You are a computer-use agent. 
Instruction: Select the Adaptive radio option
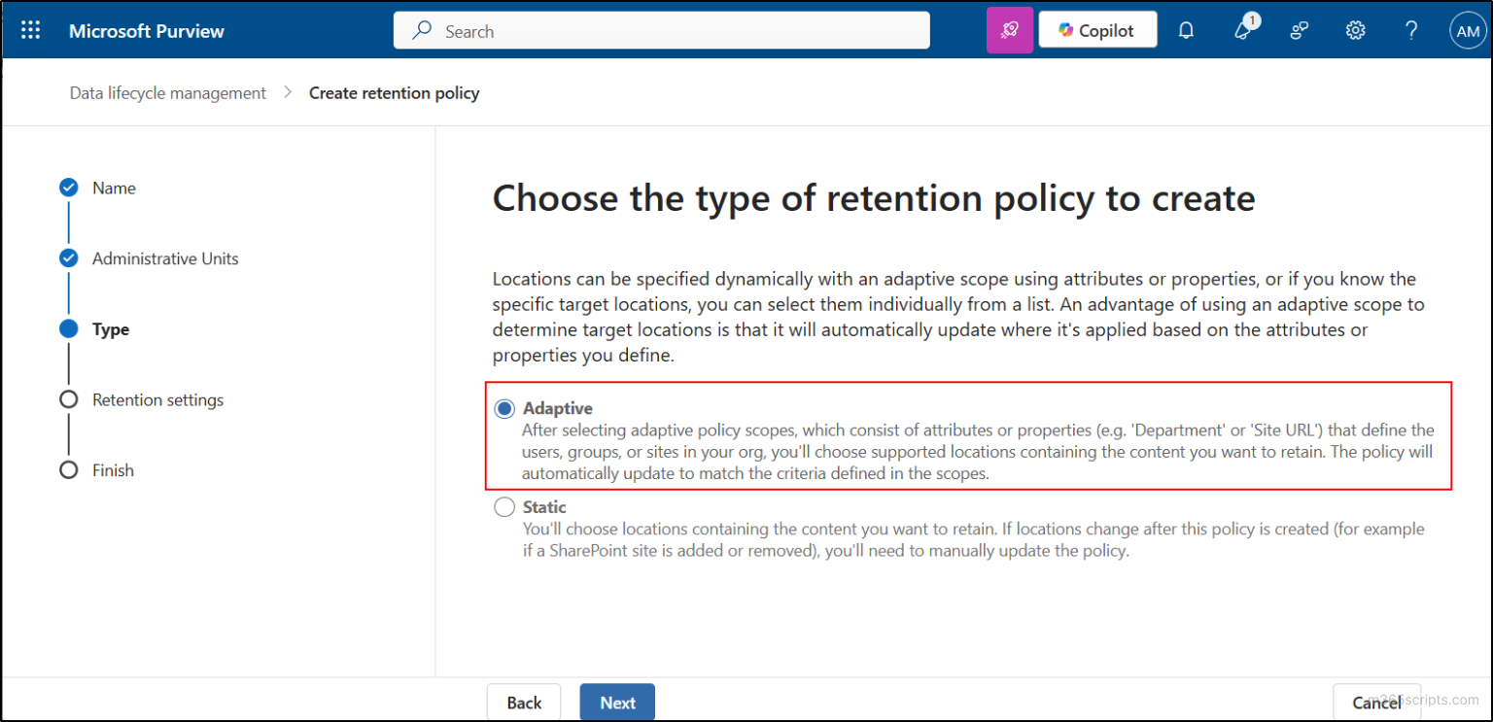click(x=503, y=409)
